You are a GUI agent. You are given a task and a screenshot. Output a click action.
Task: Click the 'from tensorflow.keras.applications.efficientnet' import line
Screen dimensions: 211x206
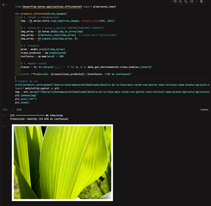(66, 7)
